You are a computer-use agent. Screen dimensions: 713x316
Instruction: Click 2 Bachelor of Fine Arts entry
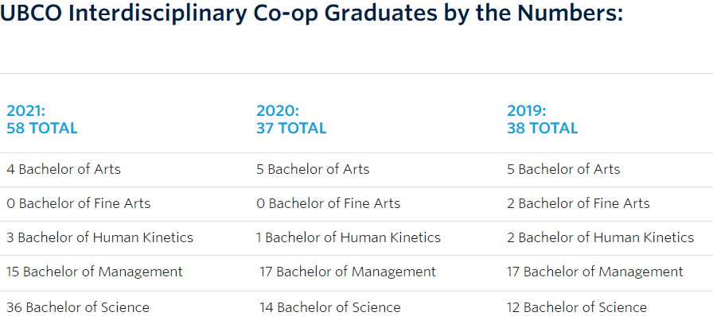[x=579, y=203]
